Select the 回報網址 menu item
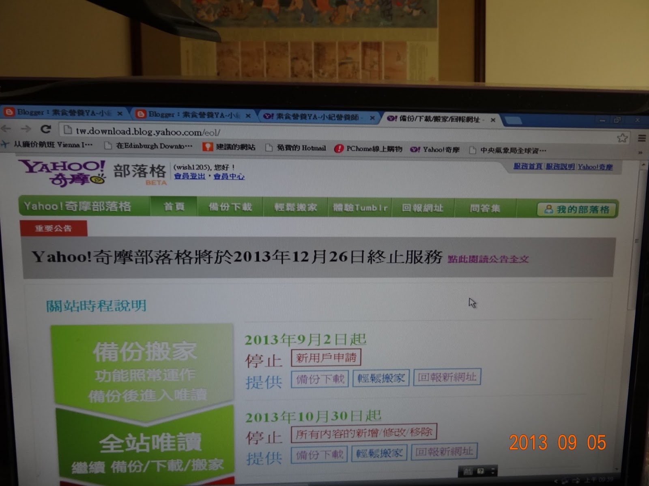The image size is (649, 486). pyautogui.click(x=423, y=208)
